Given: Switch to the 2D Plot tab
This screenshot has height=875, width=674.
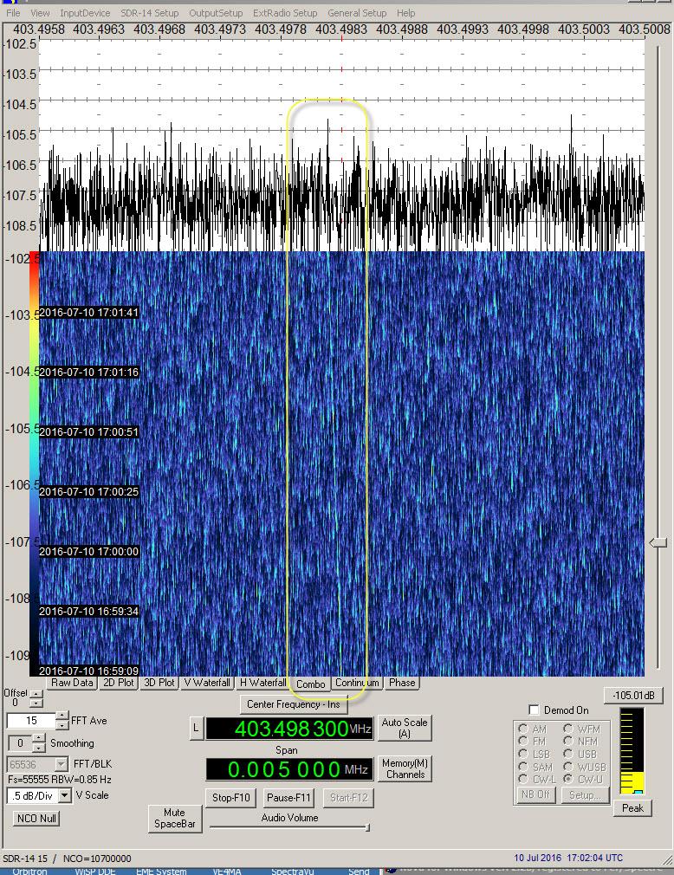Looking at the screenshot, I should [x=119, y=683].
